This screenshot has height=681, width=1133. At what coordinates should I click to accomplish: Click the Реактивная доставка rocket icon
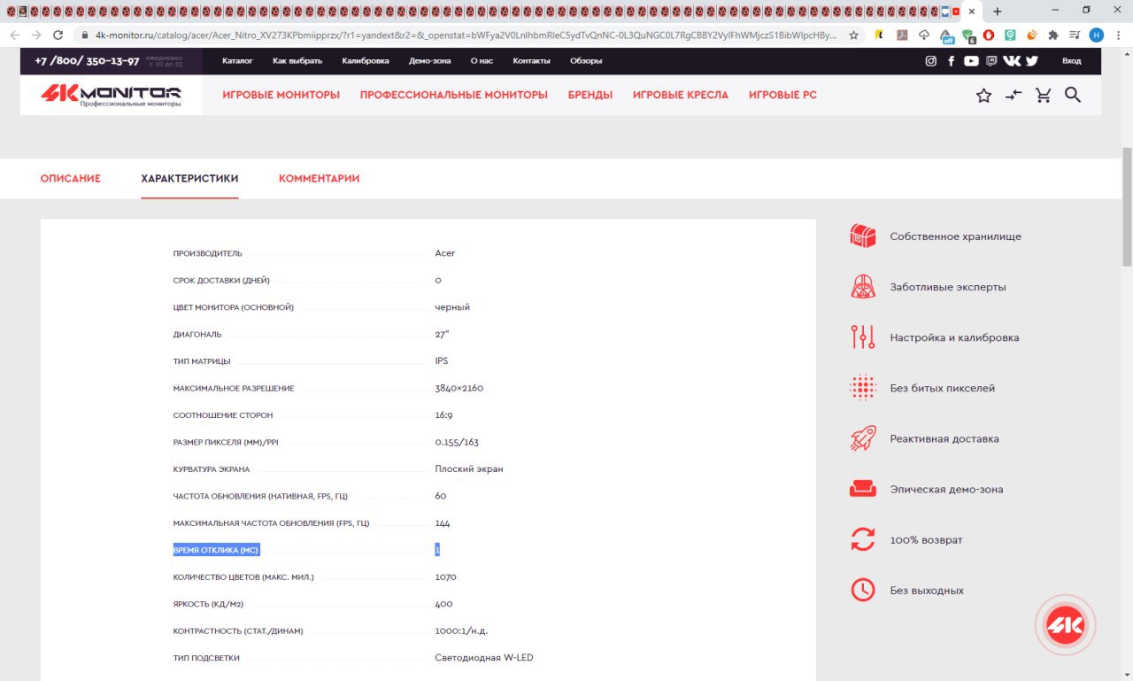tap(862, 438)
